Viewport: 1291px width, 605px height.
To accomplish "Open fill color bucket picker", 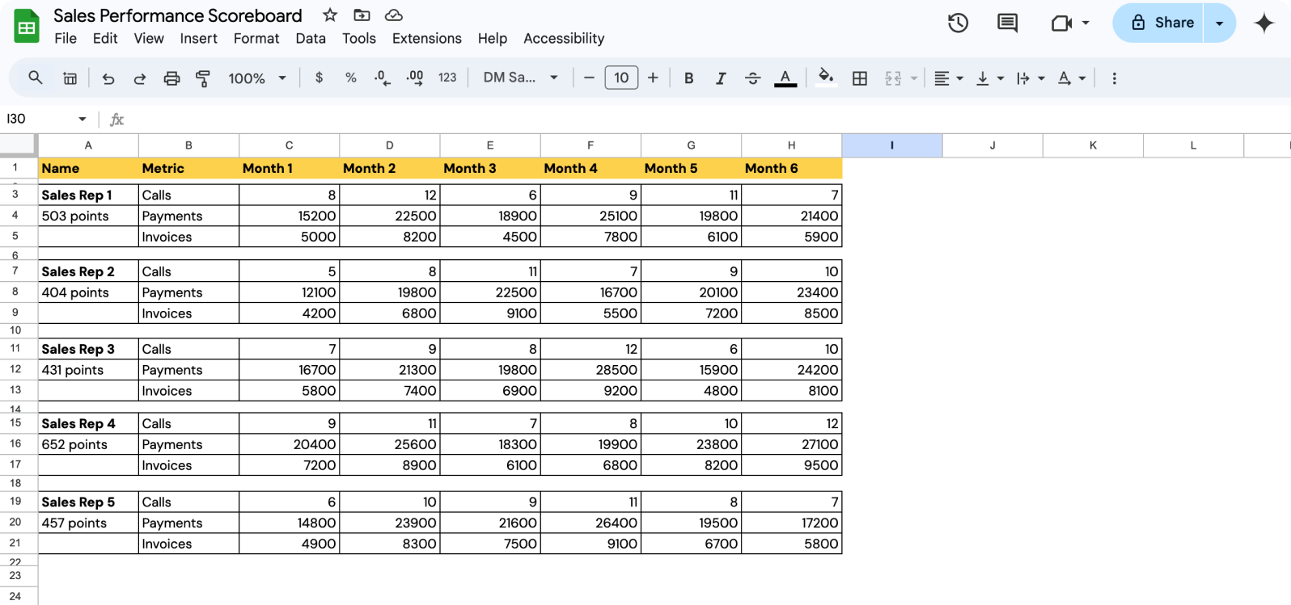I will coord(826,78).
